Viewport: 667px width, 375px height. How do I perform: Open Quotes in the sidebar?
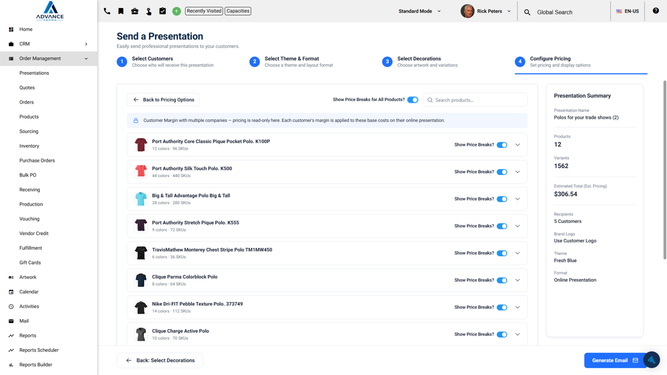pyautogui.click(x=27, y=87)
